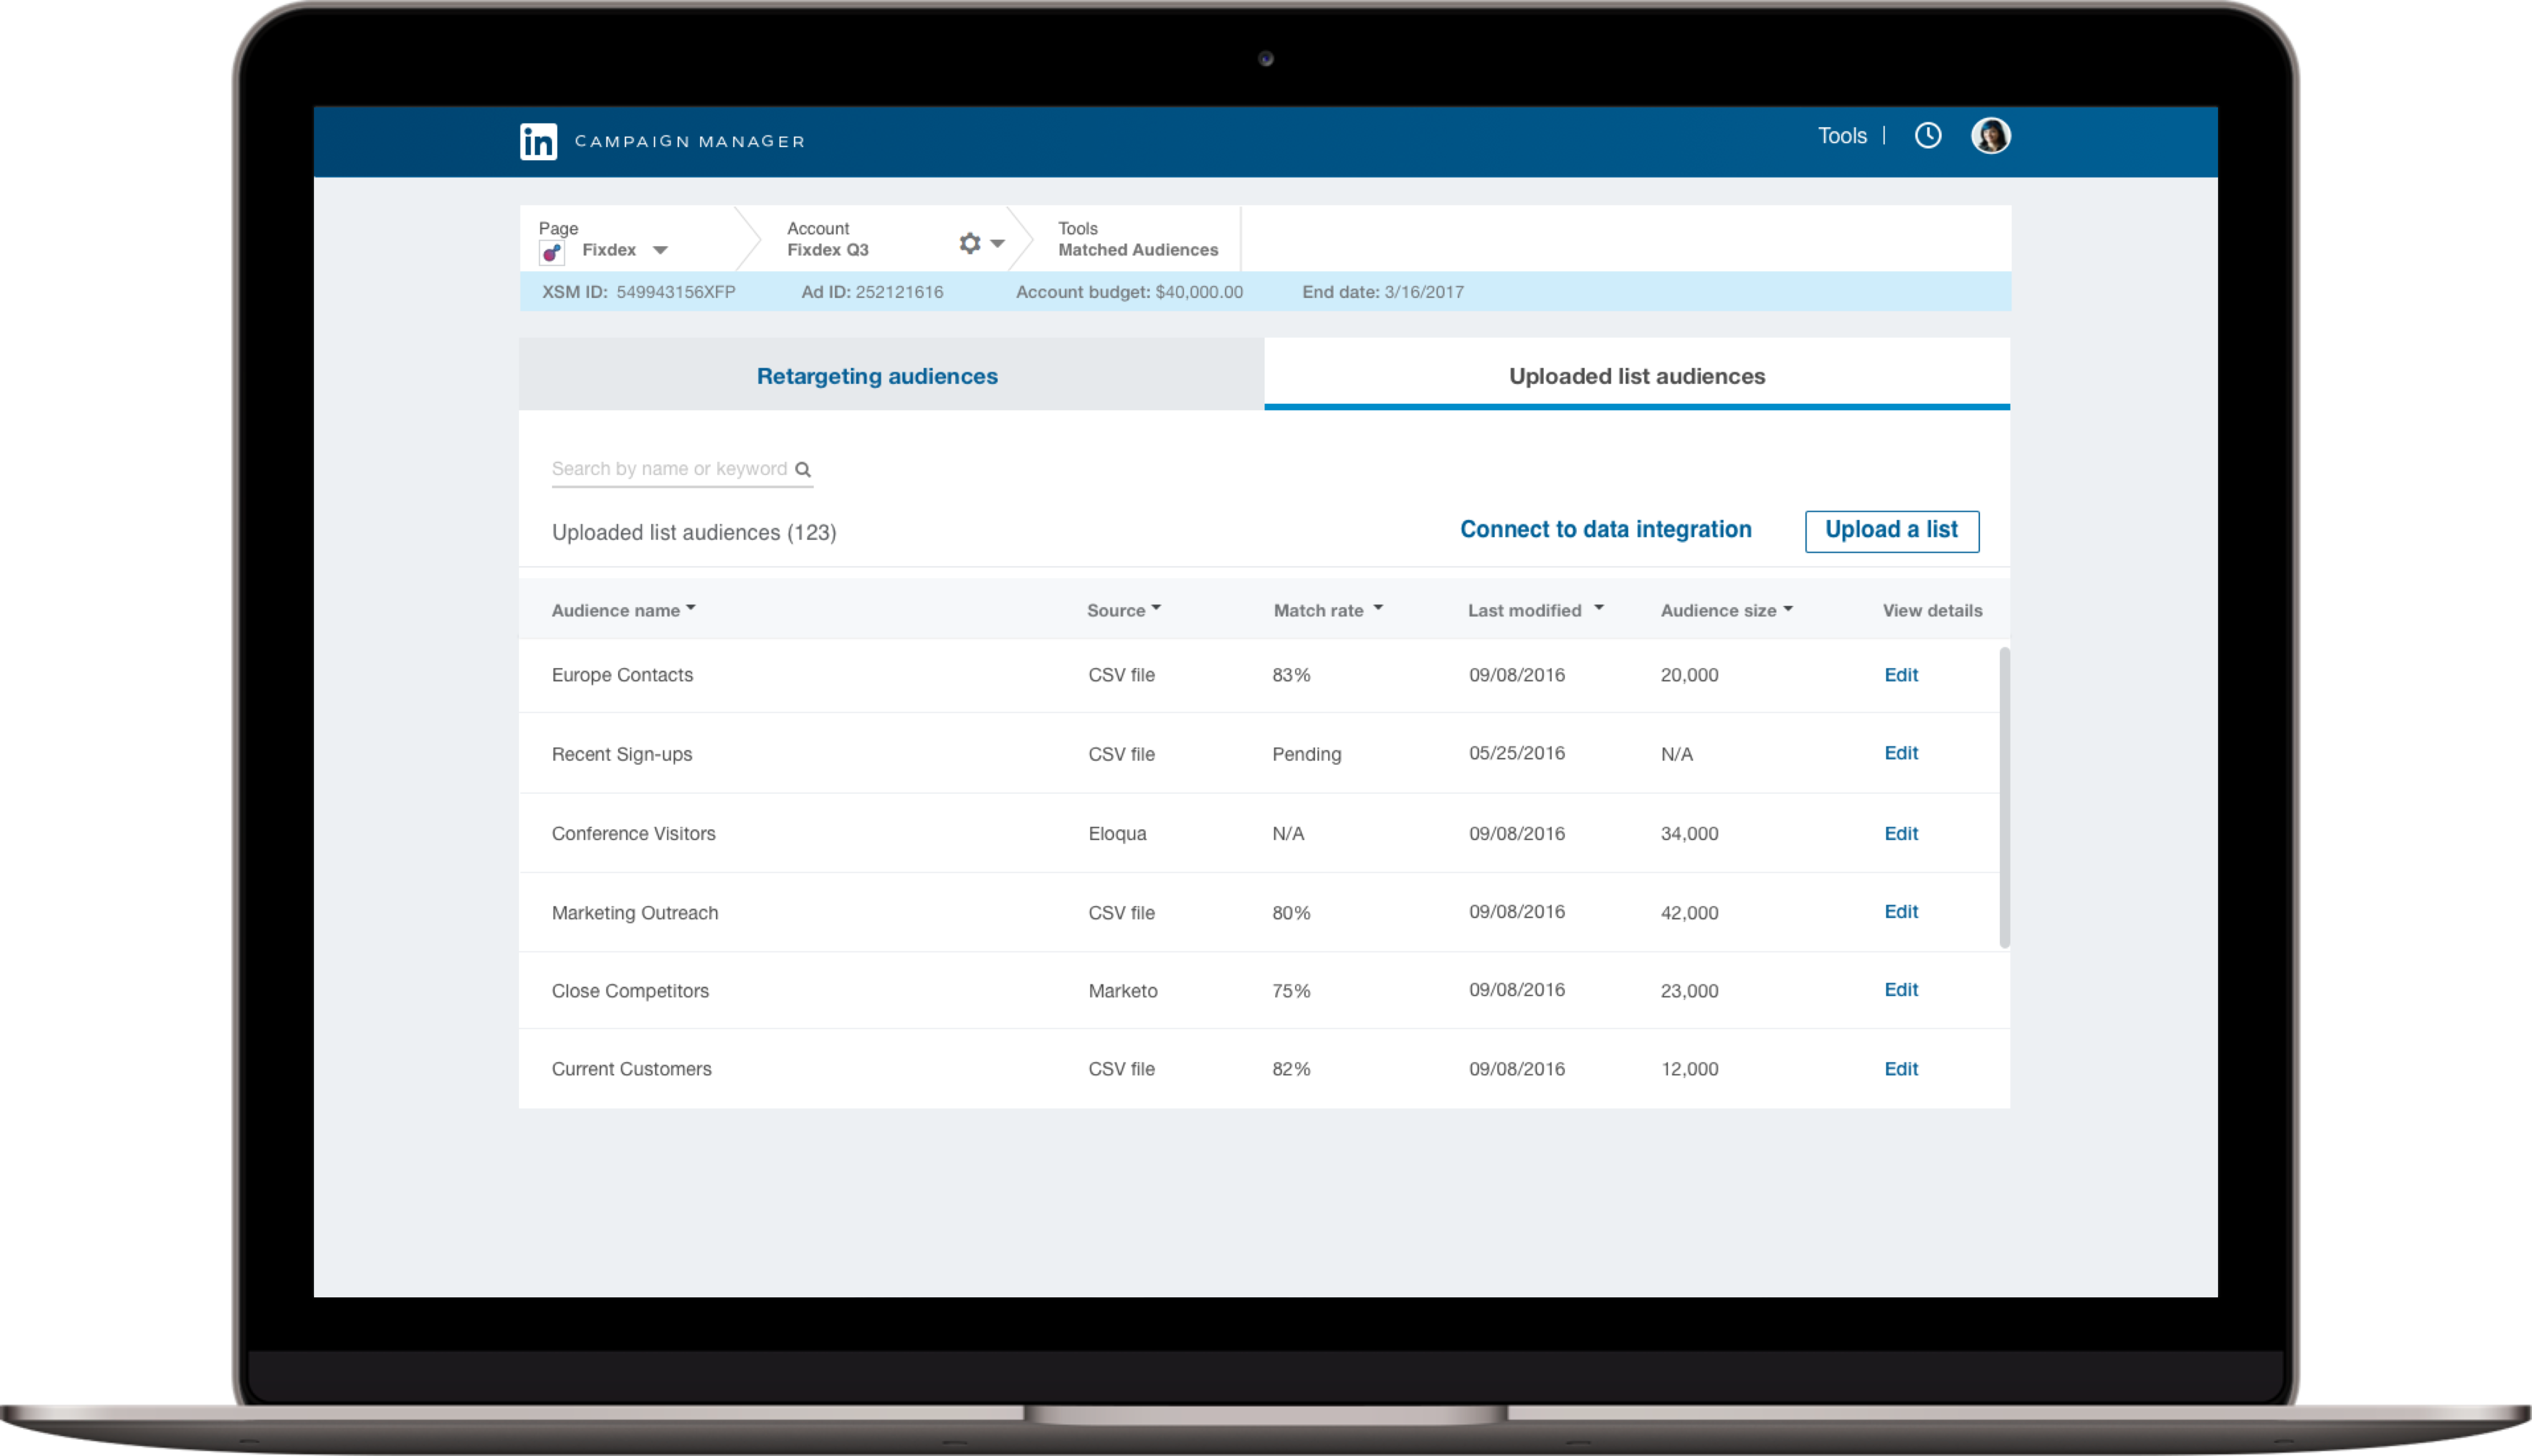Open the Tools menu
Screen dimensions: 2532x1456
click(x=1842, y=135)
